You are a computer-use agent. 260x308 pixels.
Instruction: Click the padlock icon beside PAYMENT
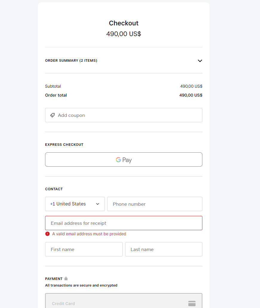[66, 278]
